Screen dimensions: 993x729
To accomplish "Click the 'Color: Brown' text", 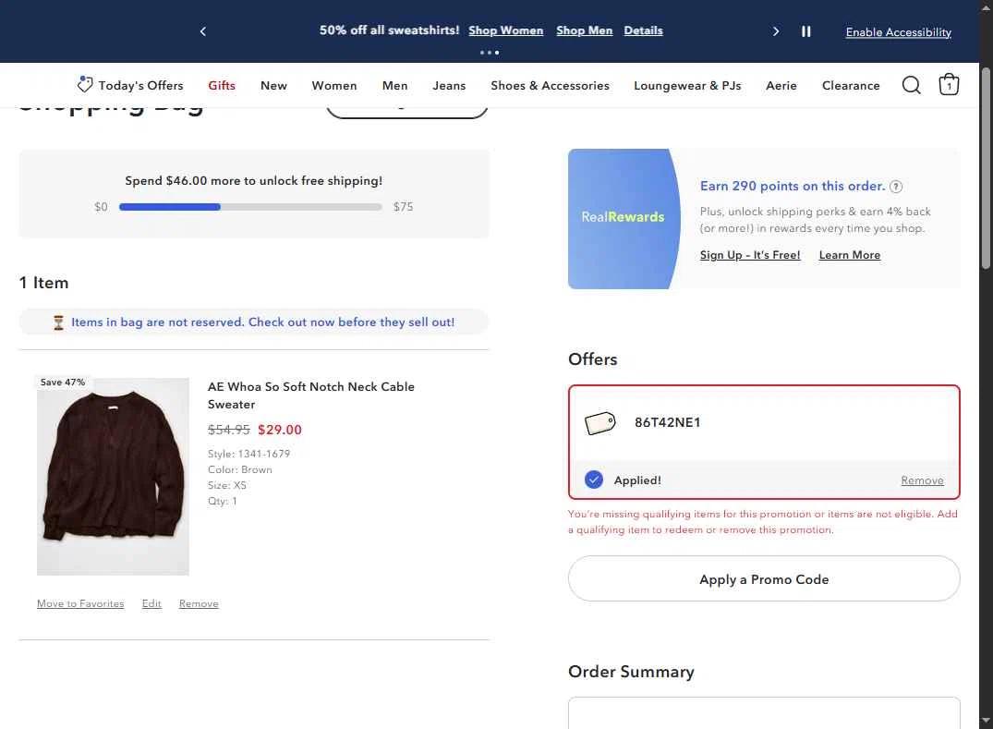I will pyautogui.click(x=240, y=470).
